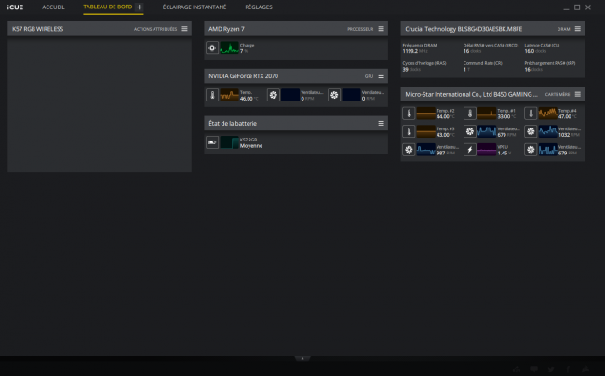This screenshot has width=605, height=376.
Task: Open the AMD Ryzen 7 widget menu
Action: tap(381, 29)
